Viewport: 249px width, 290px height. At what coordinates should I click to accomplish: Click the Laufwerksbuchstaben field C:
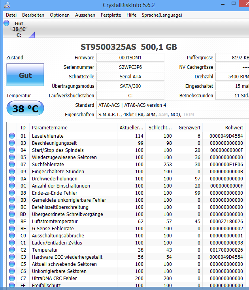130,96
